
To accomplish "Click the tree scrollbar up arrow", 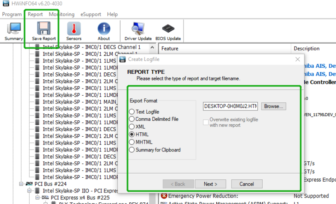I will click(152, 47).
